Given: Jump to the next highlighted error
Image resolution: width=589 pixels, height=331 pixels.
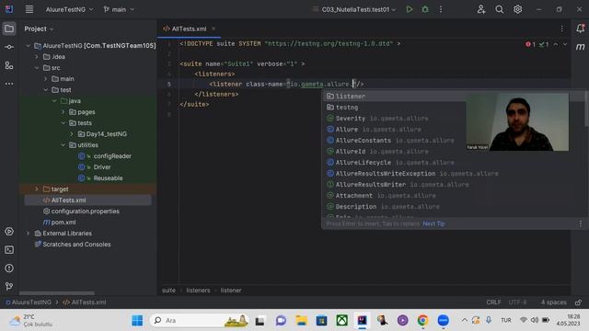Looking at the screenshot, I should (x=564, y=44).
